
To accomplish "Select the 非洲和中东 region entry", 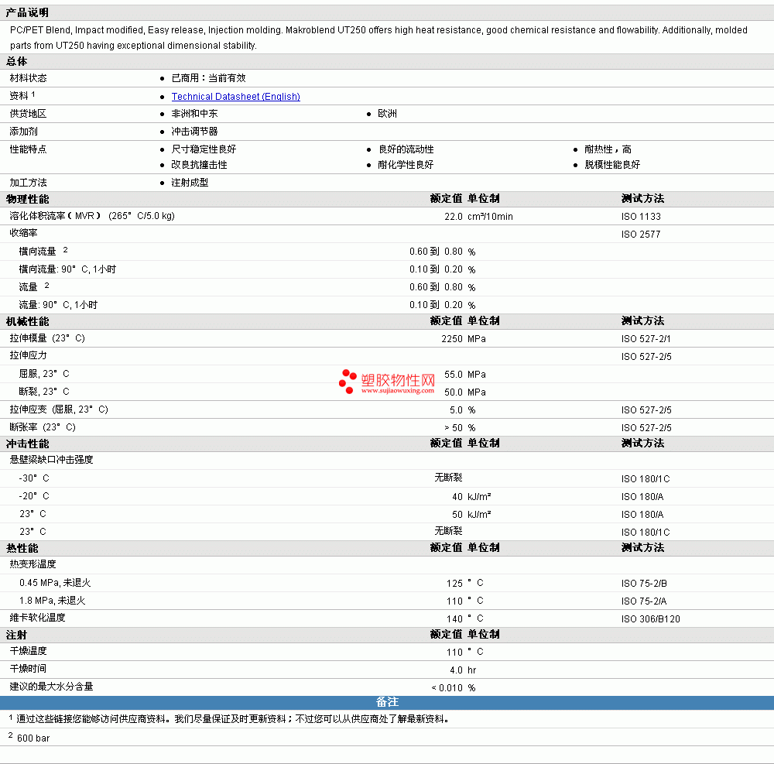I will [194, 114].
